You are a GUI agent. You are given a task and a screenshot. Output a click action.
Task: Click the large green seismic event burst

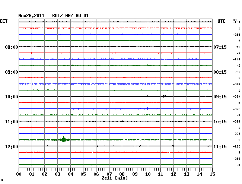pyautogui.click(x=64, y=140)
